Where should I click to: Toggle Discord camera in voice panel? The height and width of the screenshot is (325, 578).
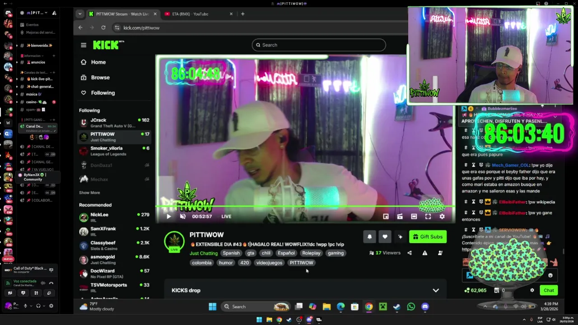(10, 292)
